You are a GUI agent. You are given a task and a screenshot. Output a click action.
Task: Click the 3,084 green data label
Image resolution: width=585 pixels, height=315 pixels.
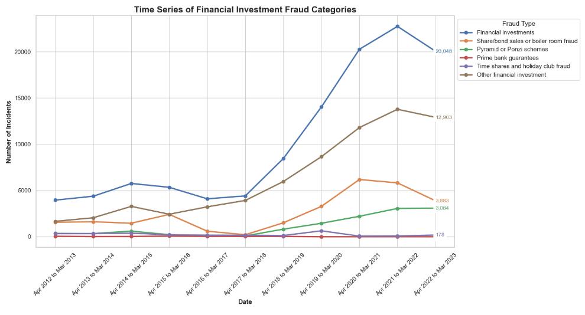point(443,208)
